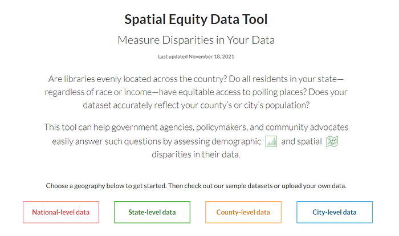Click the paragraph about libraries evenly located

pos(196,92)
